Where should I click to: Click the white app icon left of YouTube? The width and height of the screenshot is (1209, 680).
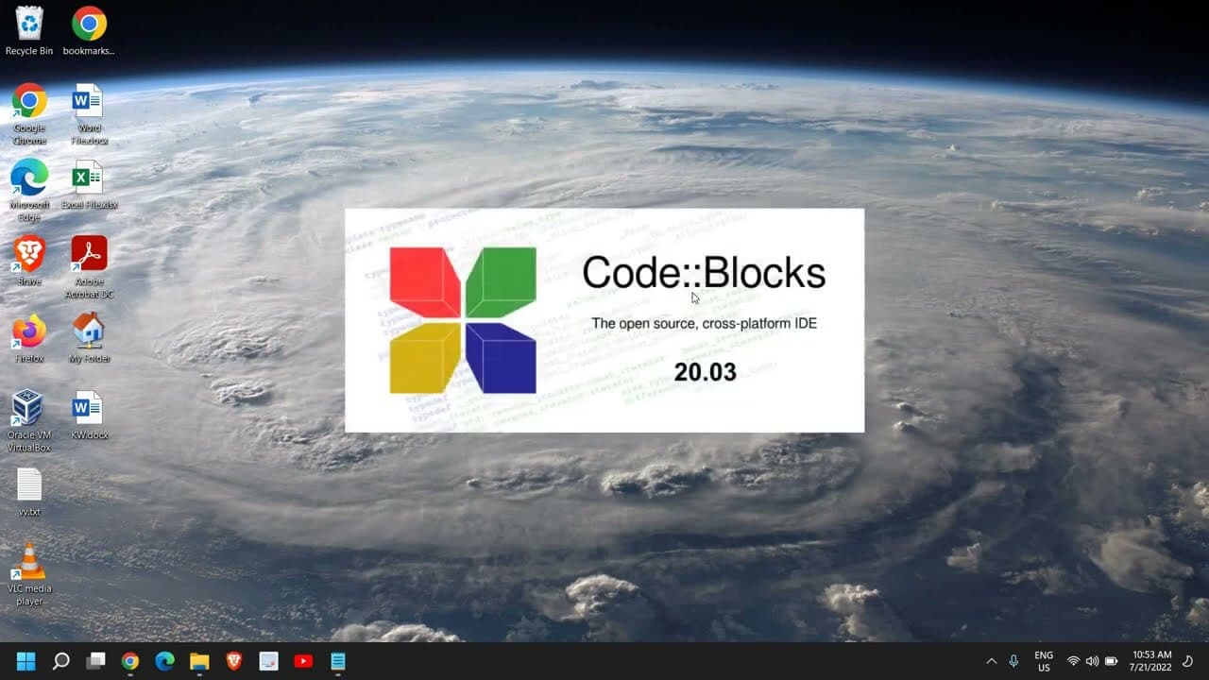click(268, 661)
